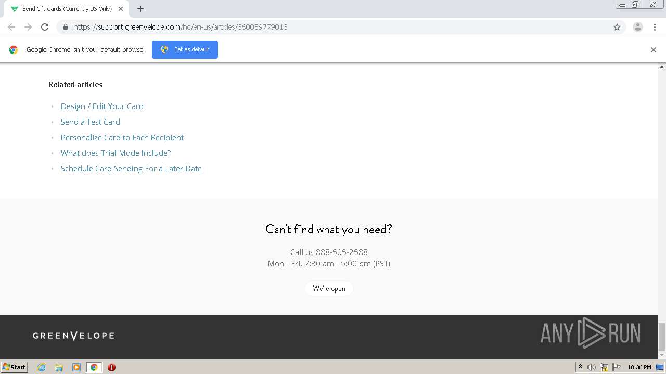Click the URL address bar

(341, 27)
